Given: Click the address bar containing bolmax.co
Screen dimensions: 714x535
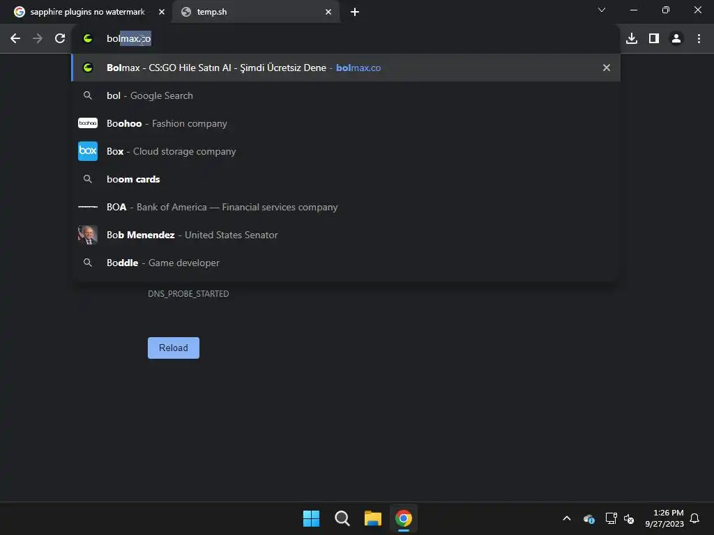Looking at the screenshot, I should pyautogui.click(x=346, y=39).
